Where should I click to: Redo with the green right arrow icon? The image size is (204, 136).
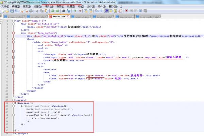point(57,11)
